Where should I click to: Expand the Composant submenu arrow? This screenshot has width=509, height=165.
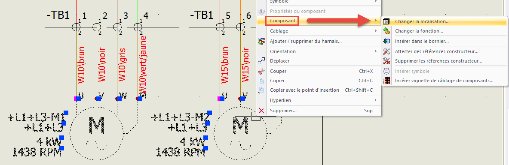pyautogui.click(x=376, y=21)
